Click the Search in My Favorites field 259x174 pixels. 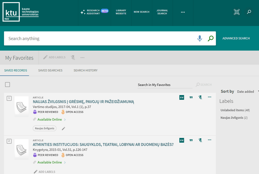(x=165, y=85)
